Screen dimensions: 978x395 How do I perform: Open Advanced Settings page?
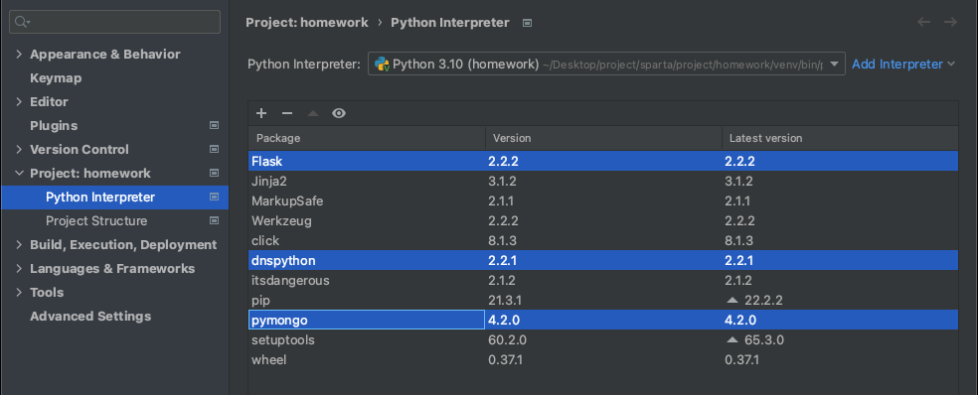[x=90, y=316]
